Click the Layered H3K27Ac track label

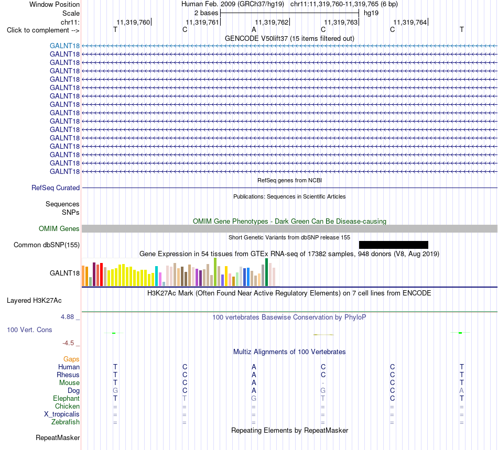point(34,301)
